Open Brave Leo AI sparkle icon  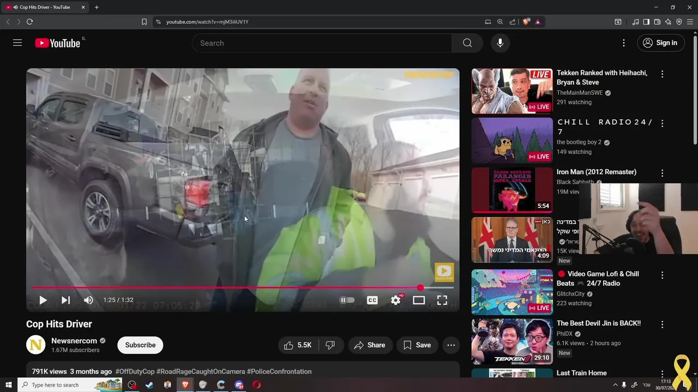coord(668,22)
